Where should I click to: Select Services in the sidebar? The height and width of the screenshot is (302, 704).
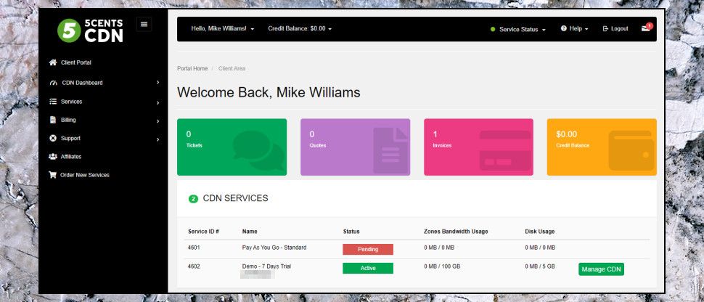pos(71,102)
